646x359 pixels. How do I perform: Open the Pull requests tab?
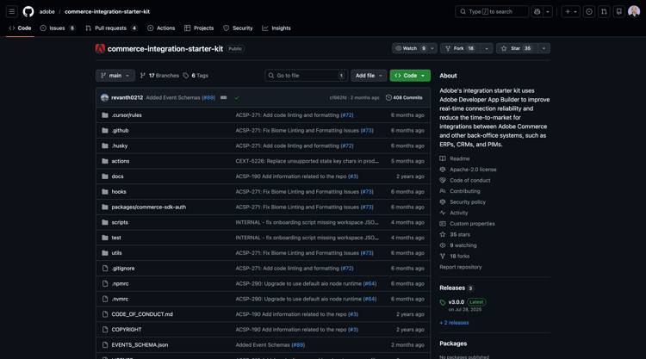tap(111, 28)
